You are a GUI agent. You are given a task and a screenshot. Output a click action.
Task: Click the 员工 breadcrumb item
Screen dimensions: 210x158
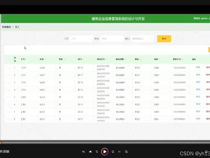pos(17,27)
